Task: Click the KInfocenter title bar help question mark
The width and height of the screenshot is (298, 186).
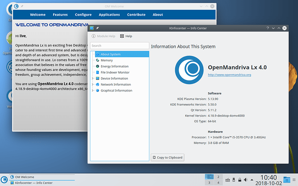Action: (x=268, y=28)
